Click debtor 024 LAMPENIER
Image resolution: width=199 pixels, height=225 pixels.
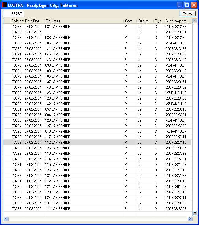coord(58,198)
